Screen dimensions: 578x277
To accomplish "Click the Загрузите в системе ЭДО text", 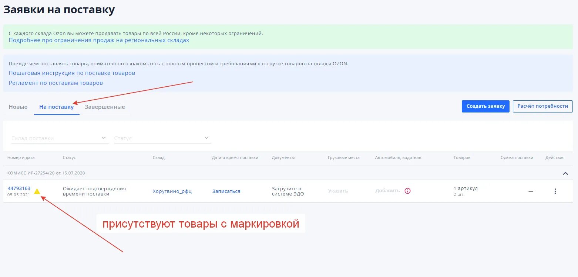I will point(288,191).
